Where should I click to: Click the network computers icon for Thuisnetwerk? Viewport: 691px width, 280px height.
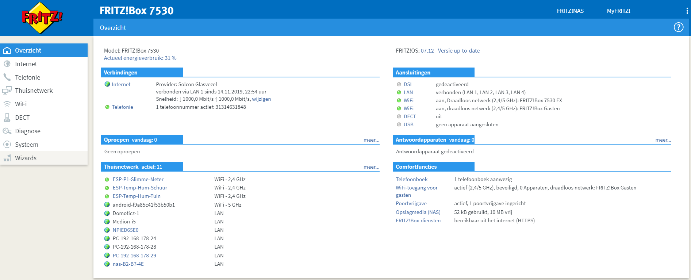pos(7,91)
